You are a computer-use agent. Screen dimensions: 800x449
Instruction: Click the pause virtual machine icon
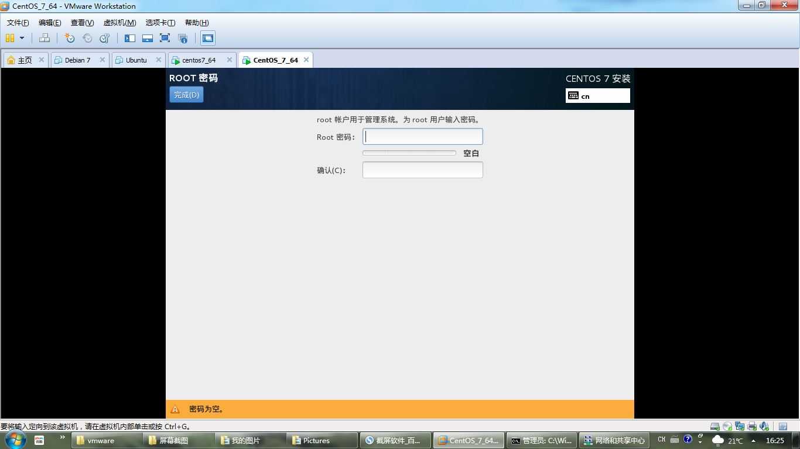(10, 38)
